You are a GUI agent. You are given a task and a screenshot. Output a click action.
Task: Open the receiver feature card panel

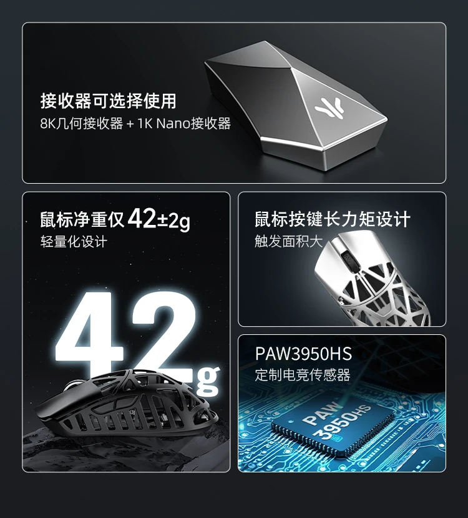pos(234,102)
